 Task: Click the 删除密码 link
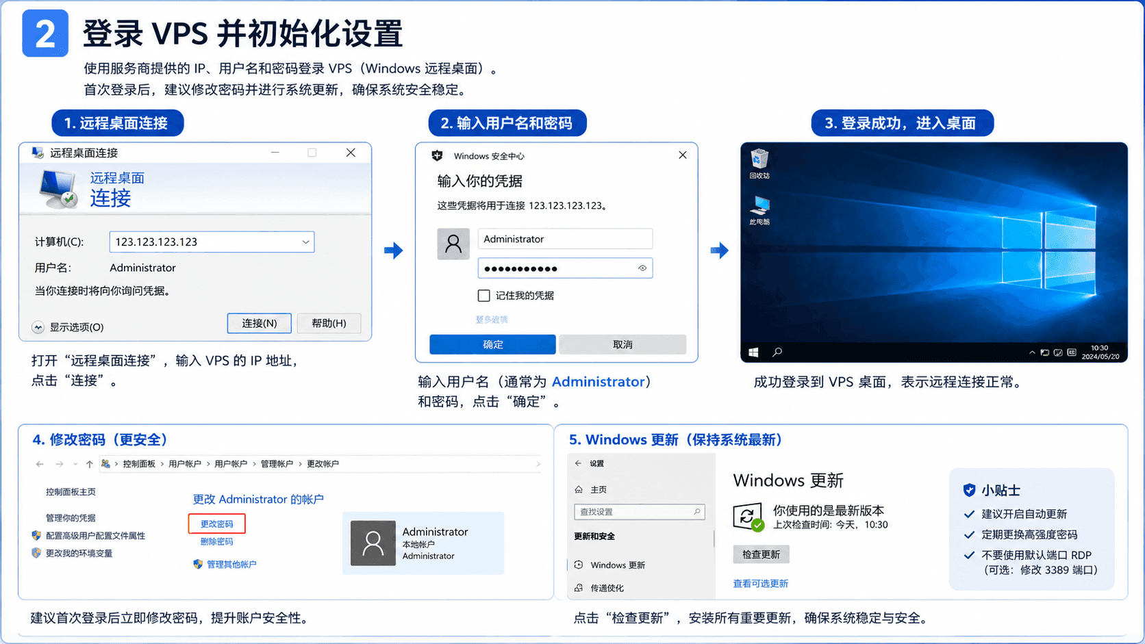pos(216,541)
